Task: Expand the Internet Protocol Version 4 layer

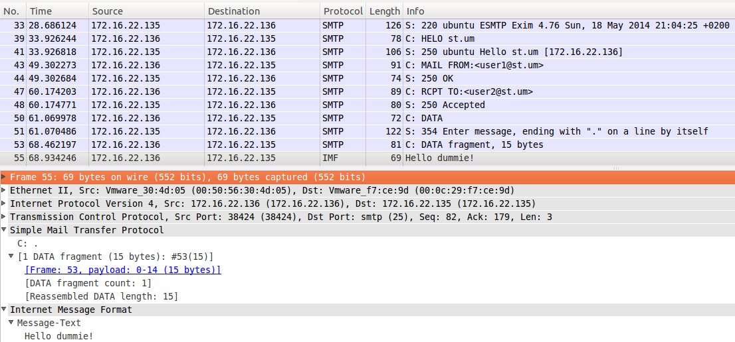Action: tap(4, 203)
